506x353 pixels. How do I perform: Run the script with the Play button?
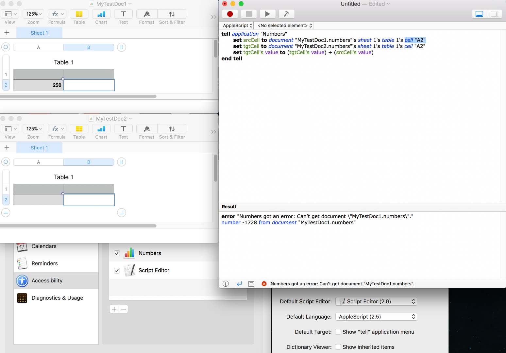tap(268, 14)
